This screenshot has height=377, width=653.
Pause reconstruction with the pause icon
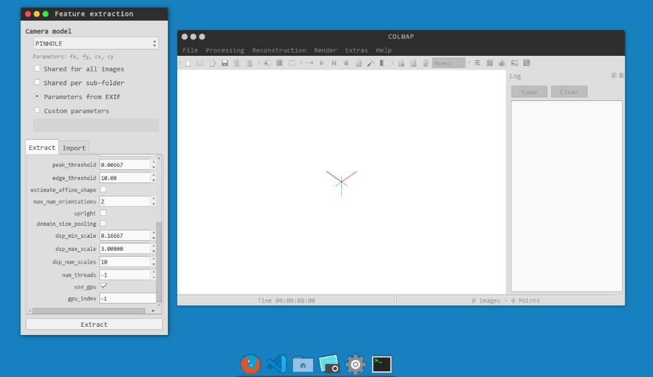coord(346,63)
